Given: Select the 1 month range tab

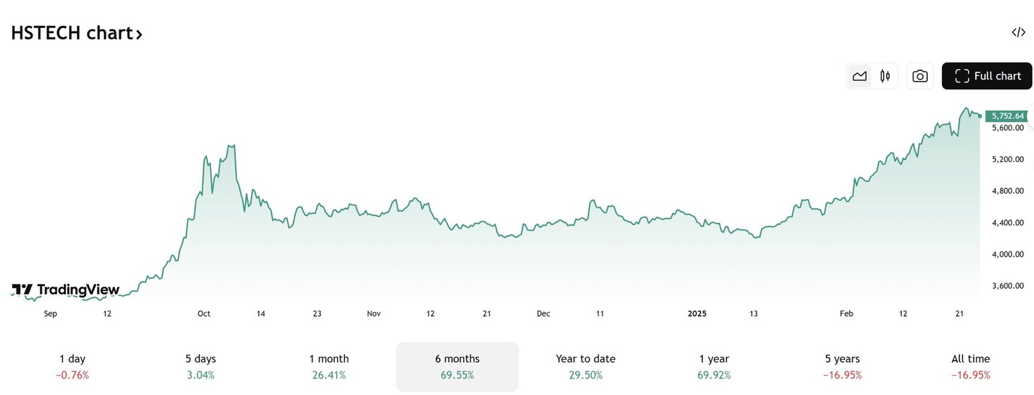Looking at the screenshot, I should click(x=329, y=366).
